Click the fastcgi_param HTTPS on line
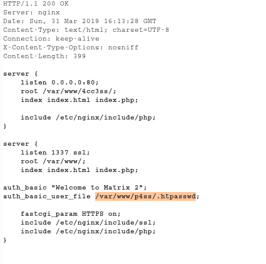266x264 pixels. [x=71, y=214]
